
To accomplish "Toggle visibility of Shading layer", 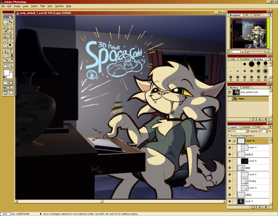I will click(x=230, y=181).
